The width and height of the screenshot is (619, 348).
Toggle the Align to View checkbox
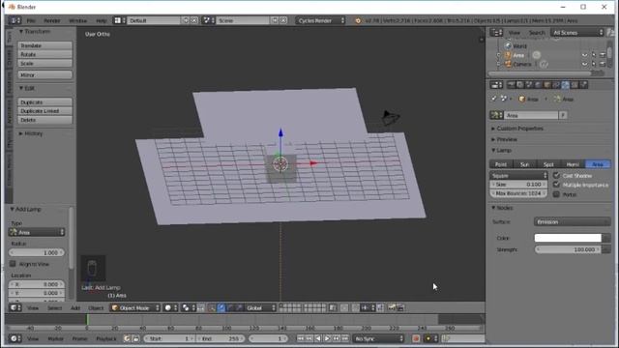click(13, 264)
